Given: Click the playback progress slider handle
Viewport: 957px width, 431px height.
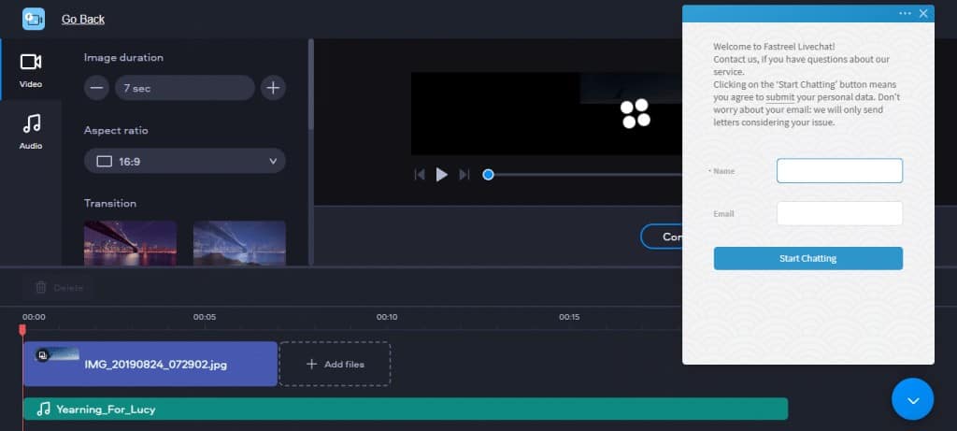Looking at the screenshot, I should point(488,175).
